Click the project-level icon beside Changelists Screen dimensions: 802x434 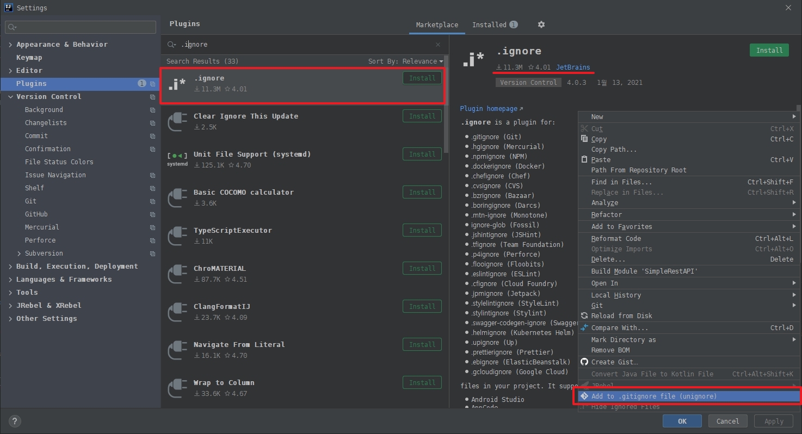[x=153, y=123]
